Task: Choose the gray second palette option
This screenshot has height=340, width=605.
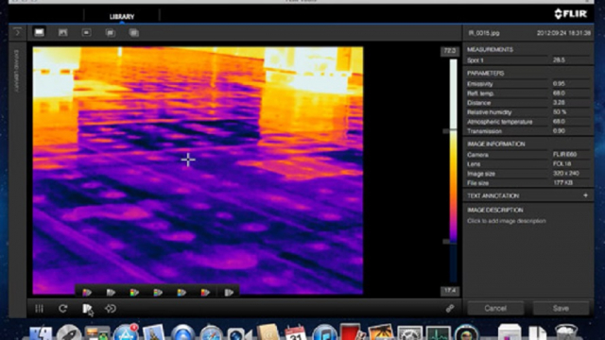Action: (x=111, y=293)
